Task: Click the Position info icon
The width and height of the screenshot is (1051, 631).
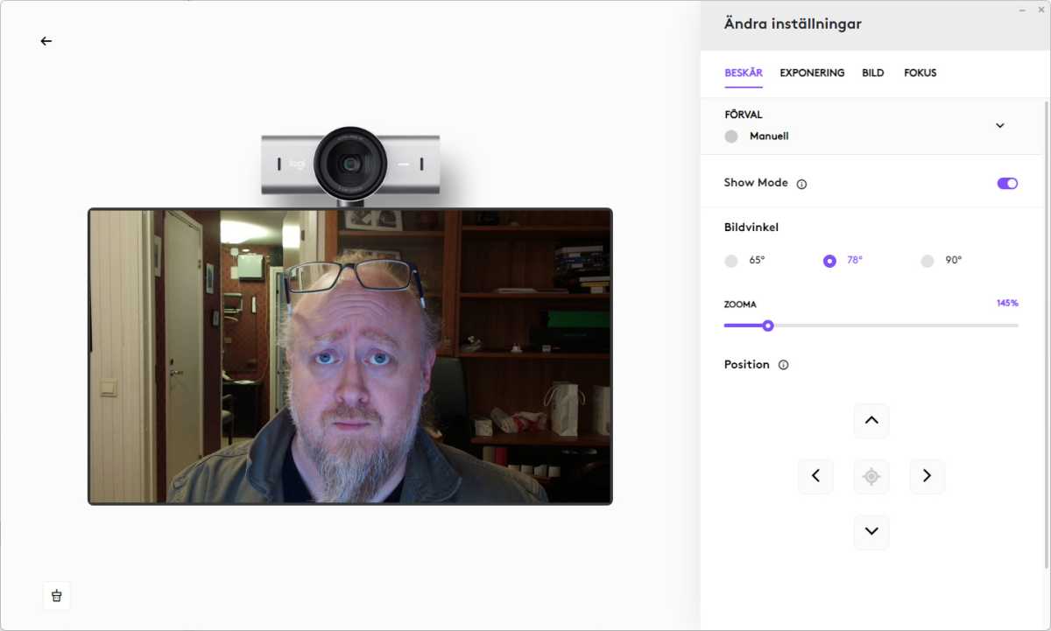Action: coord(783,365)
